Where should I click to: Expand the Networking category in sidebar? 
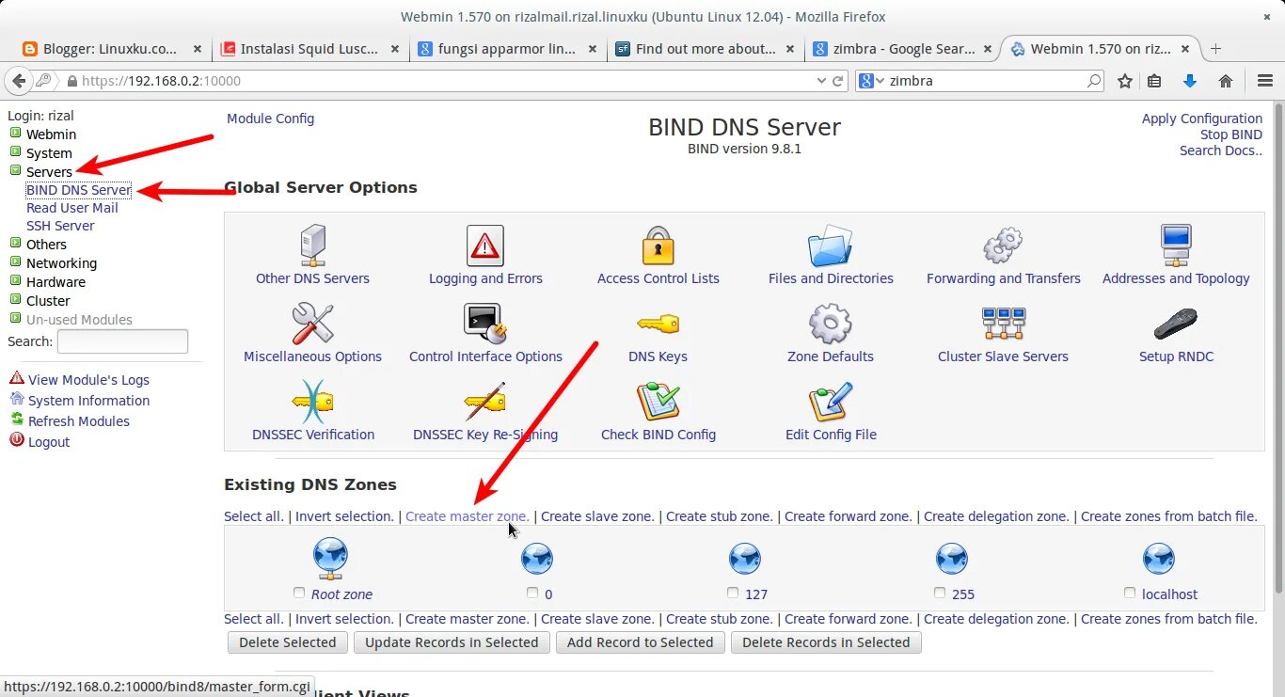pyautogui.click(x=15, y=262)
